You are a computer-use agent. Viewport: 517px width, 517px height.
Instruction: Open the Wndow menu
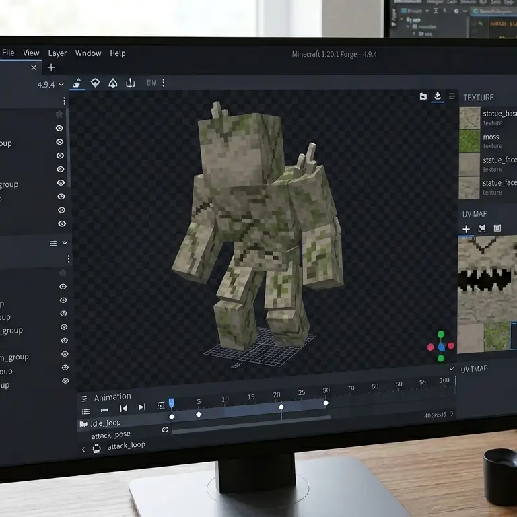[88, 53]
